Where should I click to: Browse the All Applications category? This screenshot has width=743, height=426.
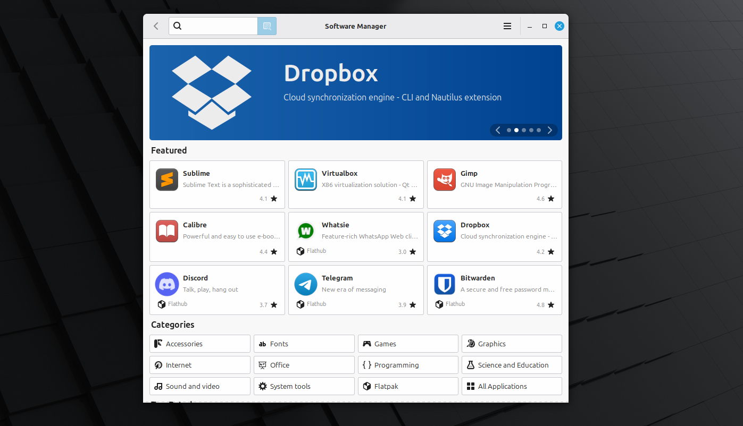click(511, 386)
